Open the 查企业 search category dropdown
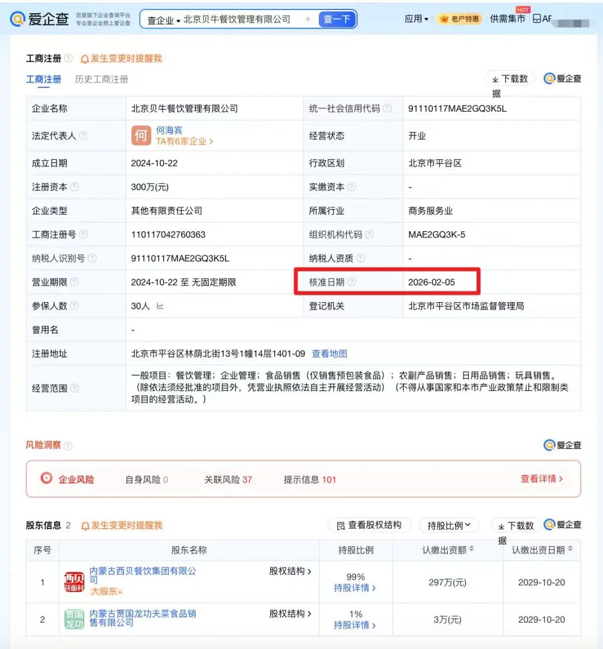The width and height of the screenshot is (603, 649). (163, 18)
